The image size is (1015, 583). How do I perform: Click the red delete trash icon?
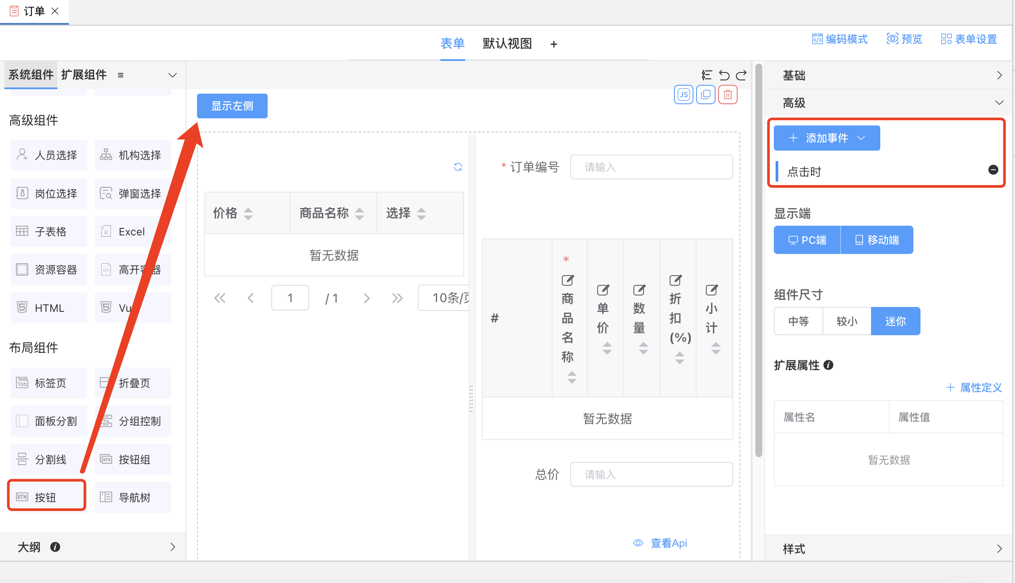(727, 95)
